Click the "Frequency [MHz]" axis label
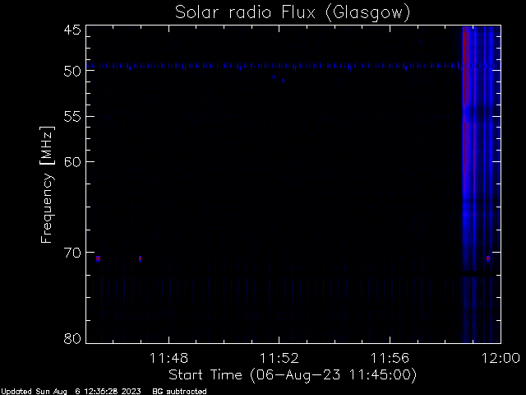This screenshot has height=395, width=526. pyautogui.click(x=47, y=184)
